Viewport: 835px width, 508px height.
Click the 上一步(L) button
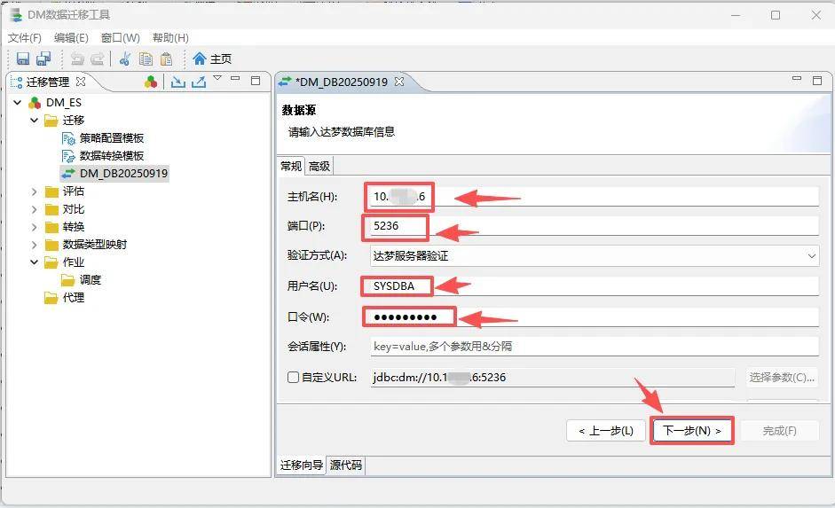606,430
